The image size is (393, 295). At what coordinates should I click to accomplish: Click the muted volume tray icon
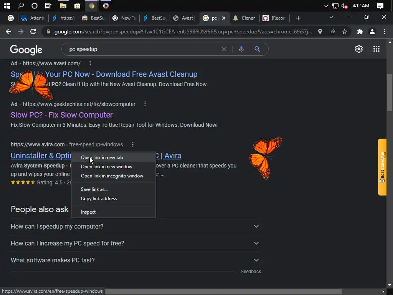pos(344,6)
